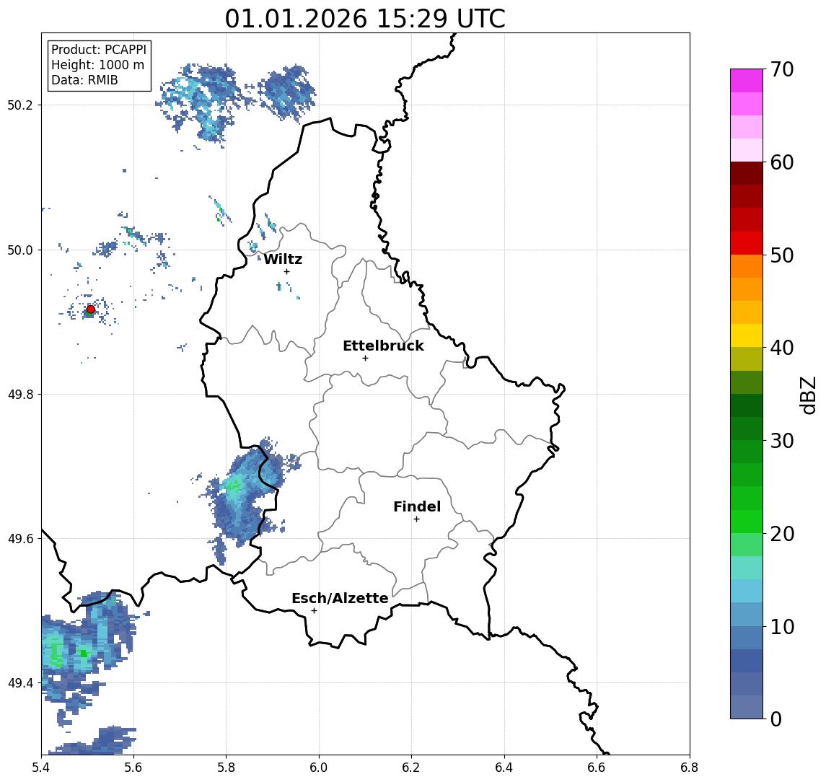Click the Esch/Alzette label
This screenshot has width=826, height=782.
point(340,598)
